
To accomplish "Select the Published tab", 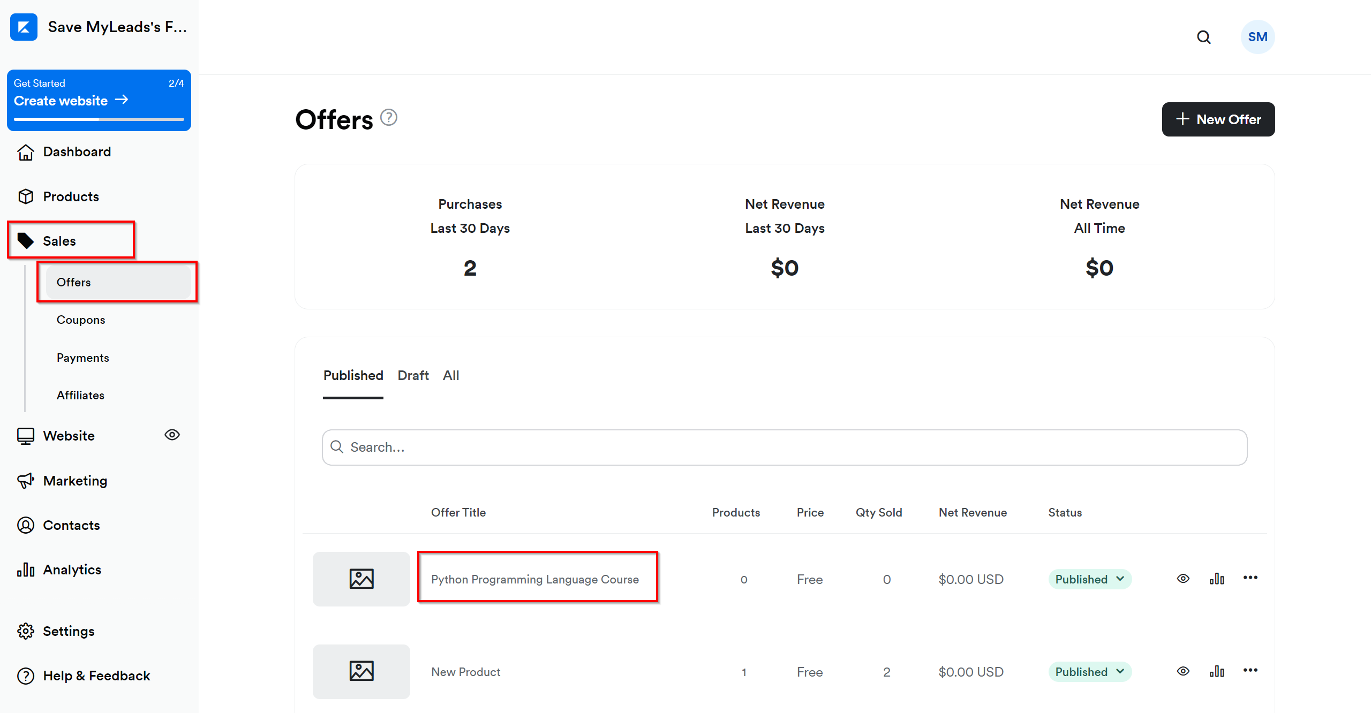I will click(x=353, y=375).
